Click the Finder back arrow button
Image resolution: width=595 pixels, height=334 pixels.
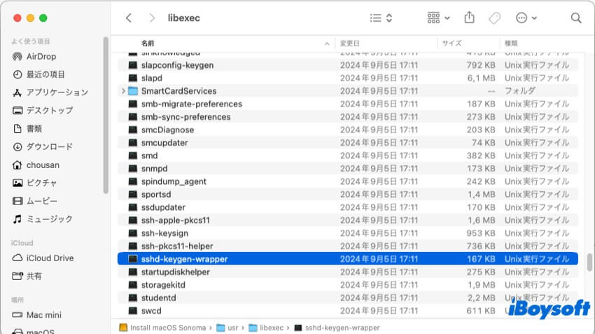(128, 18)
